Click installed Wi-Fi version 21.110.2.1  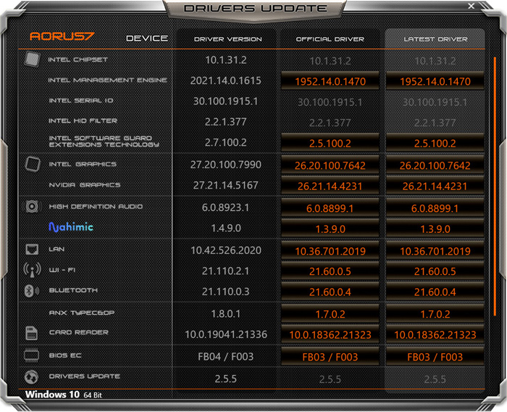click(226, 271)
